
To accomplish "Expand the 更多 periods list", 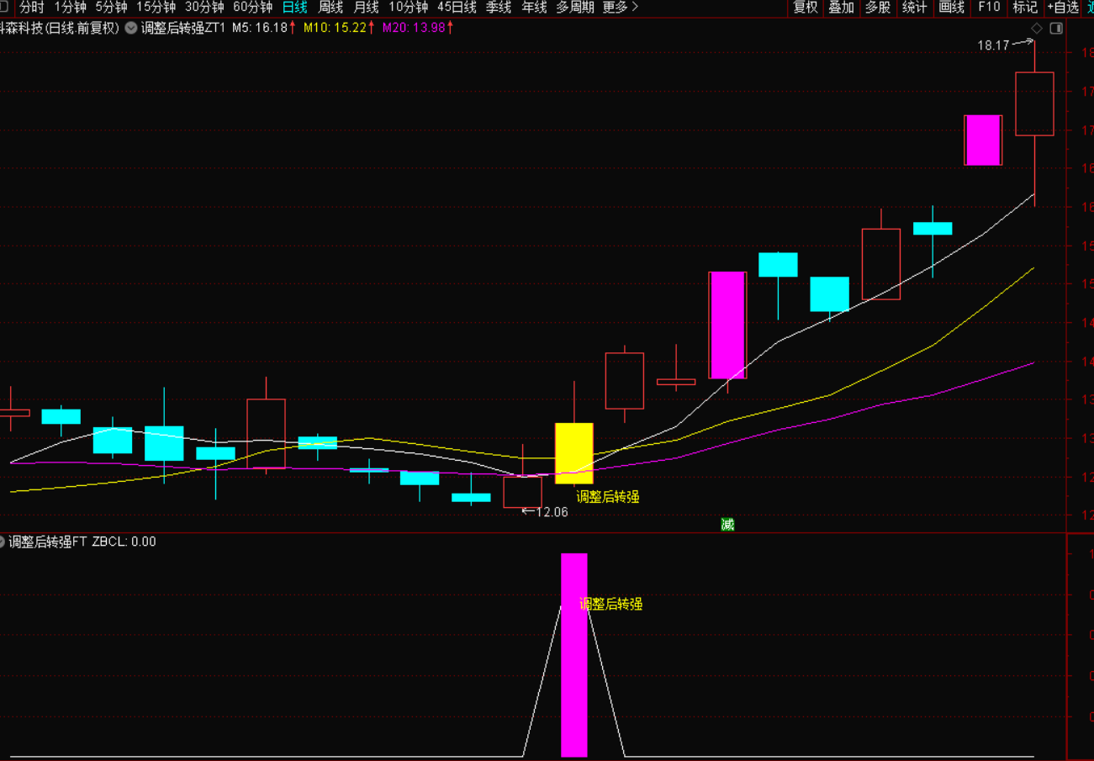I will tap(621, 8).
